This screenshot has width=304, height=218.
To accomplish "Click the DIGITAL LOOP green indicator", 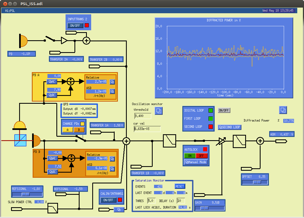I will (211, 110).
